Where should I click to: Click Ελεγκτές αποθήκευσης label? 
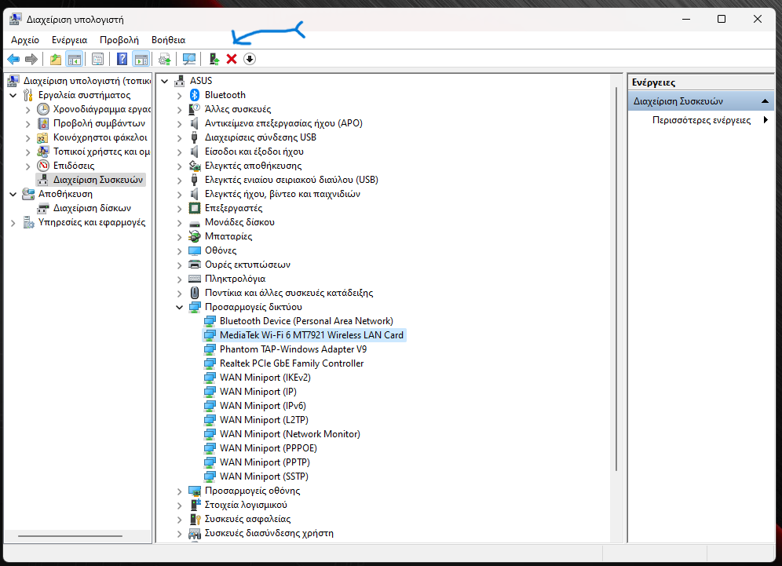coord(253,166)
